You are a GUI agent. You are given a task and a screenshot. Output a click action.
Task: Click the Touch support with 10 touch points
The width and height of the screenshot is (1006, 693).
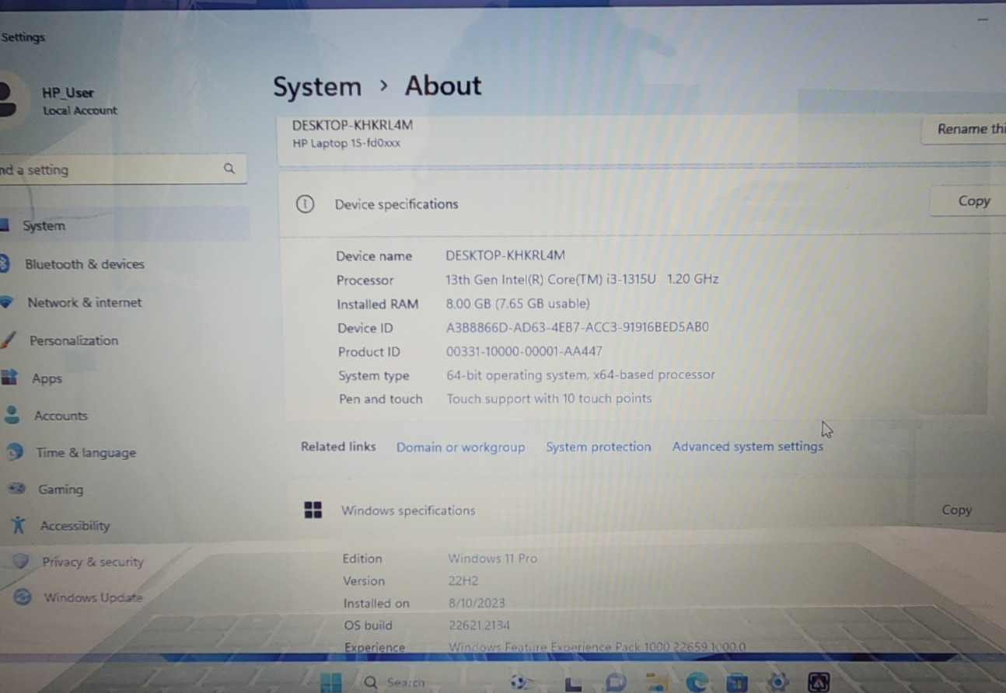(549, 399)
